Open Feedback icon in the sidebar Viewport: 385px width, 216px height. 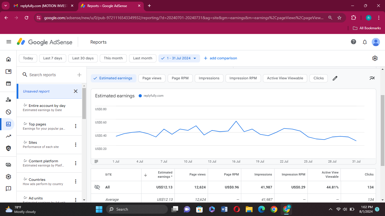[x=8, y=189]
